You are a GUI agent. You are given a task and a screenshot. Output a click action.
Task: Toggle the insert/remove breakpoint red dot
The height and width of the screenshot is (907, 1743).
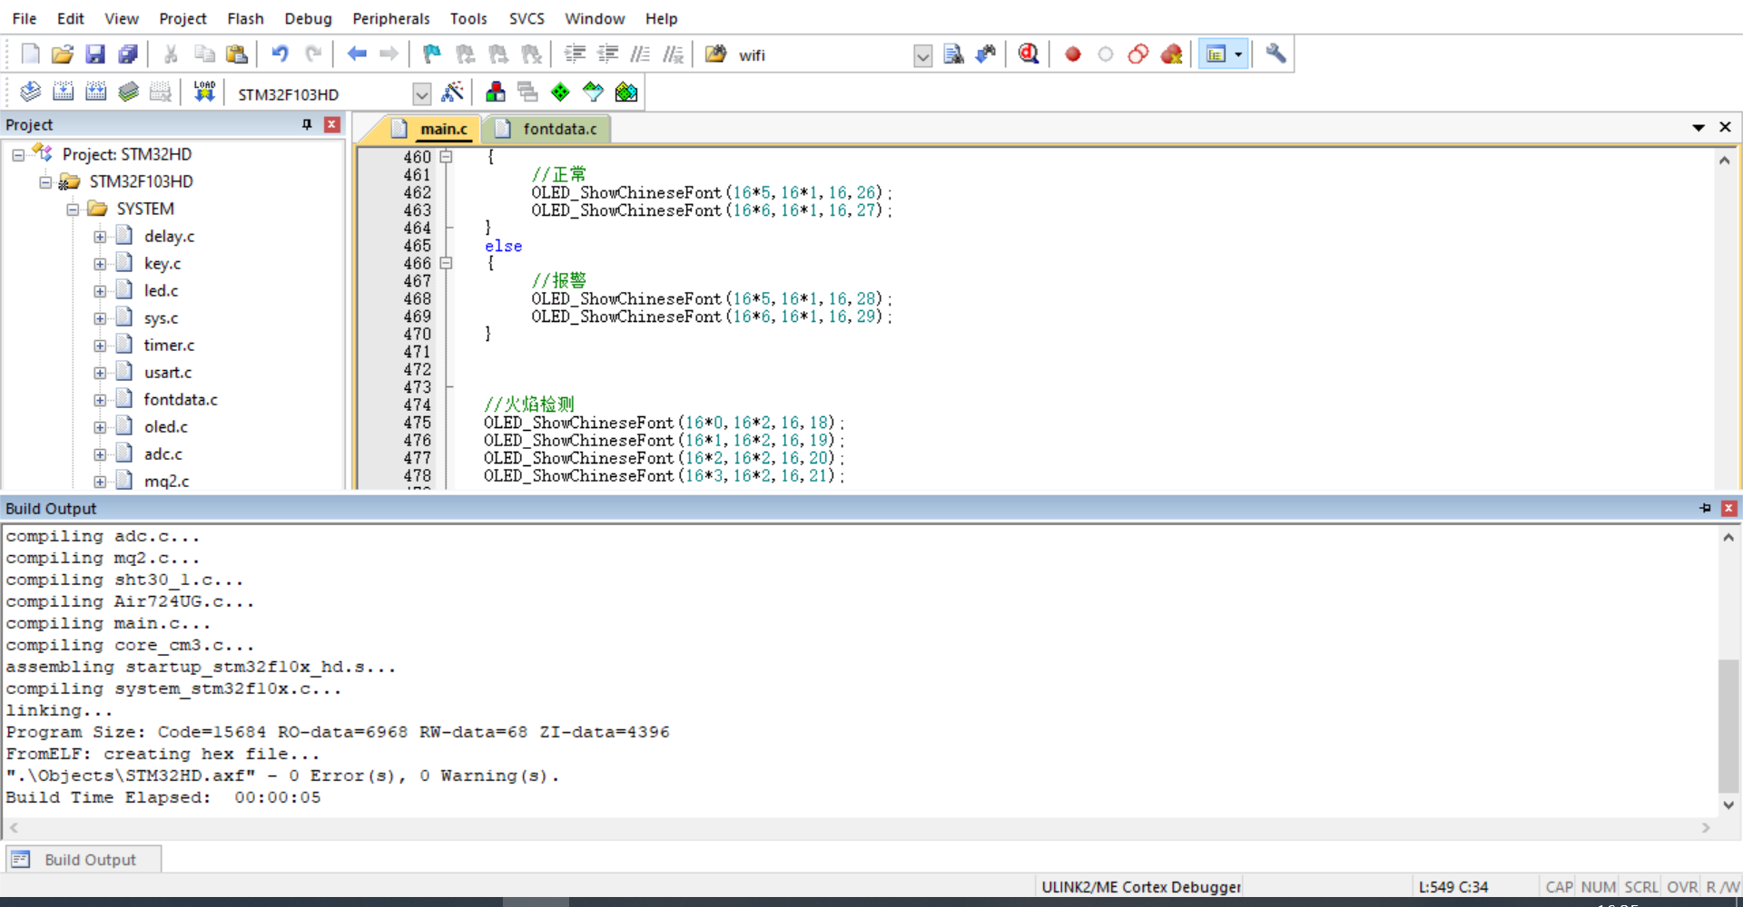pyautogui.click(x=1072, y=54)
